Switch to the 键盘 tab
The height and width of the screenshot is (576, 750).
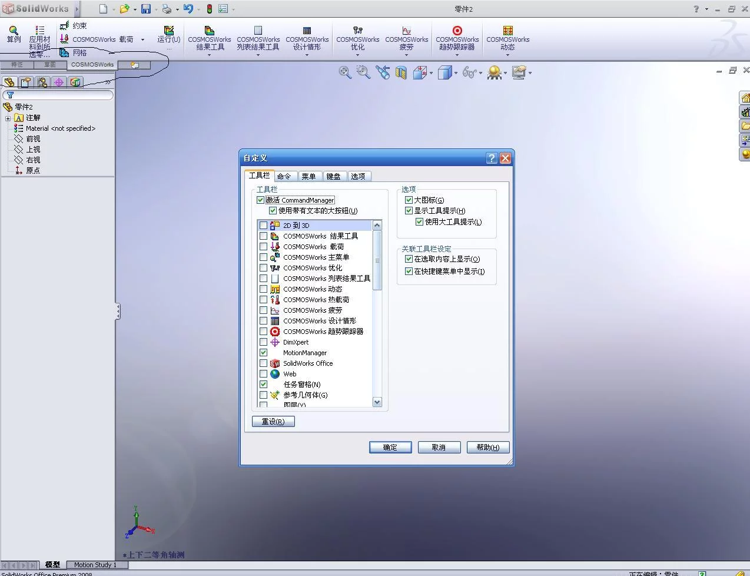pyautogui.click(x=333, y=176)
